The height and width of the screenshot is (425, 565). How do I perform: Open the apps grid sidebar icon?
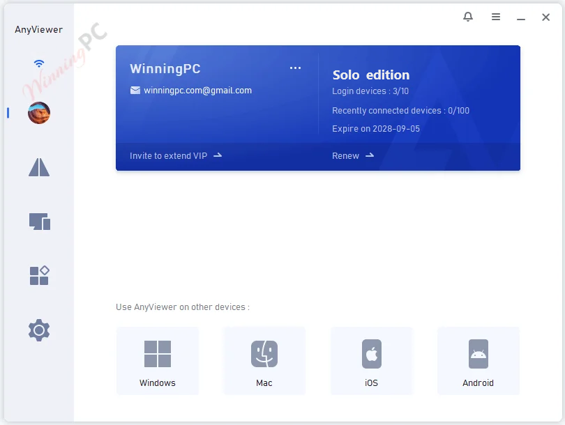click(39, 275)
